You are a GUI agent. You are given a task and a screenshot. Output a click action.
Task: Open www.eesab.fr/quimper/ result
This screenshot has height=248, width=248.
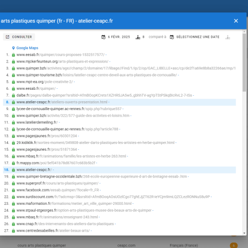tap(36, 89)
